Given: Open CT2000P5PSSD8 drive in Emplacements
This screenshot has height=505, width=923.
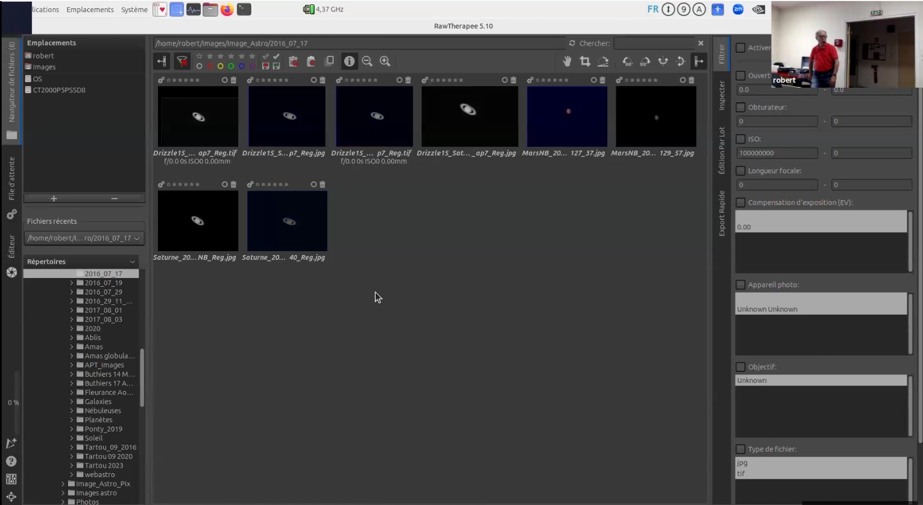Looking at the screenshot, I should 59,90.
